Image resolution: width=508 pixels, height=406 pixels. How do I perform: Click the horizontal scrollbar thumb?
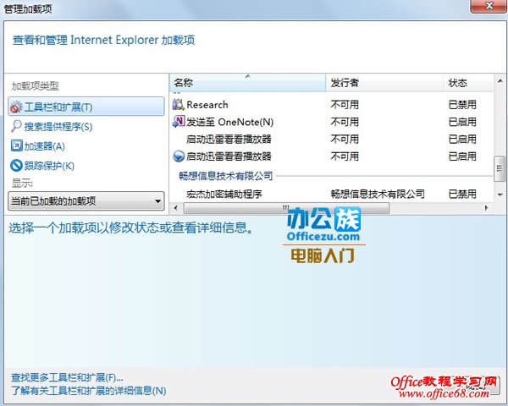click(x=286, y=208)
